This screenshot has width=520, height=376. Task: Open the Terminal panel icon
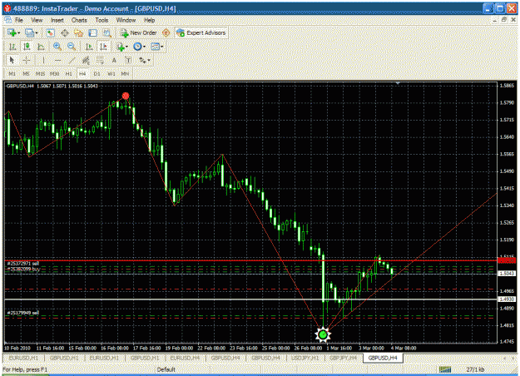click(93, 32)
